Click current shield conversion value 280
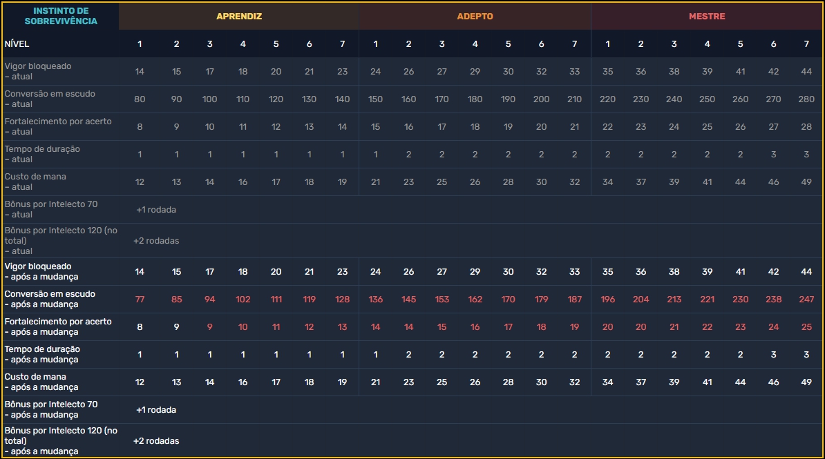 point(806,99)
